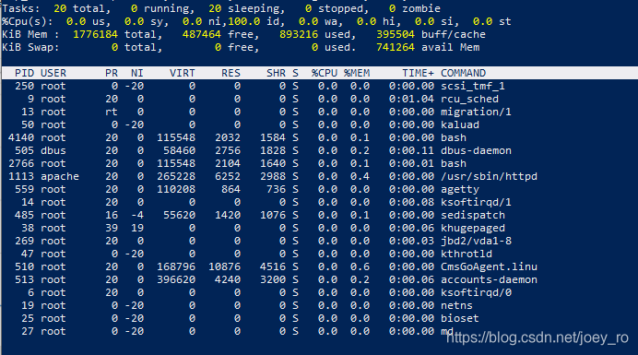The height and width of the screenshot is (355, 638).
Task: Select the accounts-daemon process name
Action: (489, 279)
